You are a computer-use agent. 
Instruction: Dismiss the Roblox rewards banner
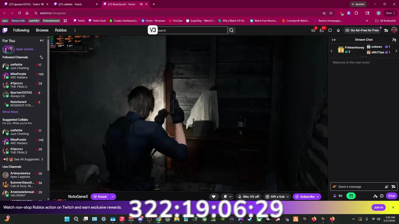(393, 208)
